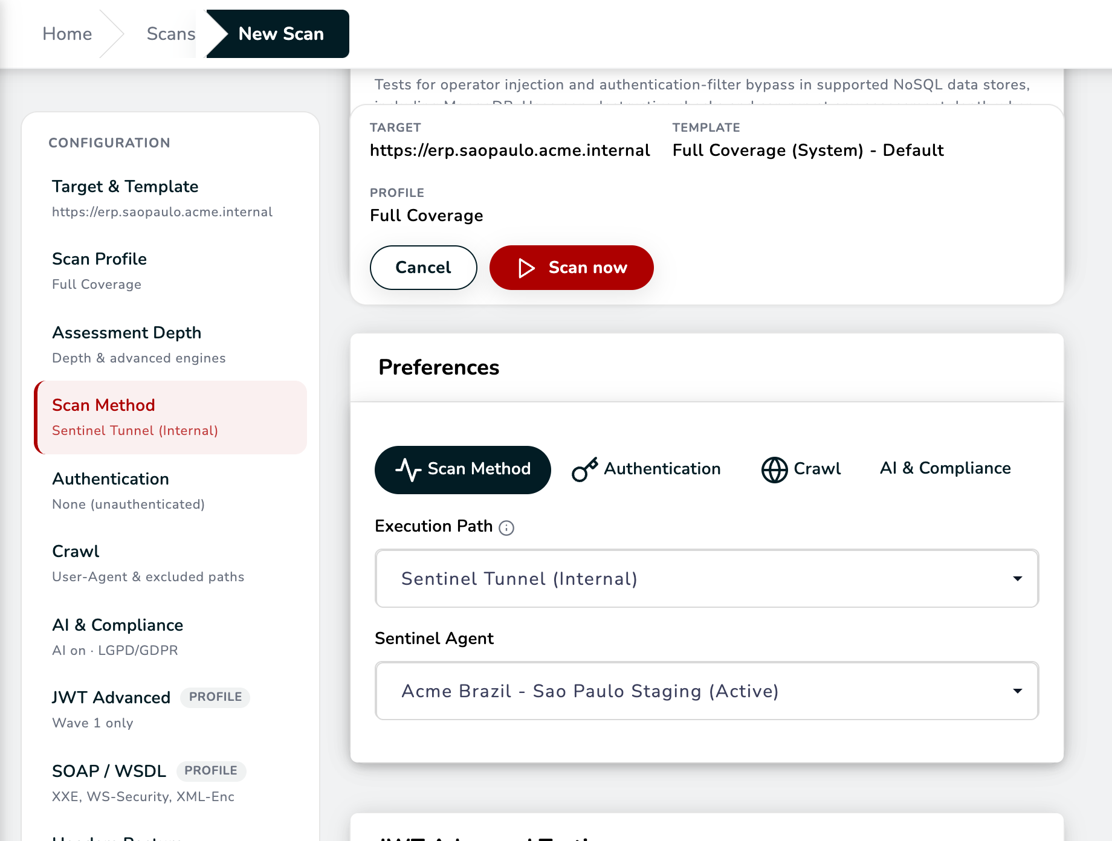
Task: Go to Home in the breadcrumb
Action: (67, 34)
